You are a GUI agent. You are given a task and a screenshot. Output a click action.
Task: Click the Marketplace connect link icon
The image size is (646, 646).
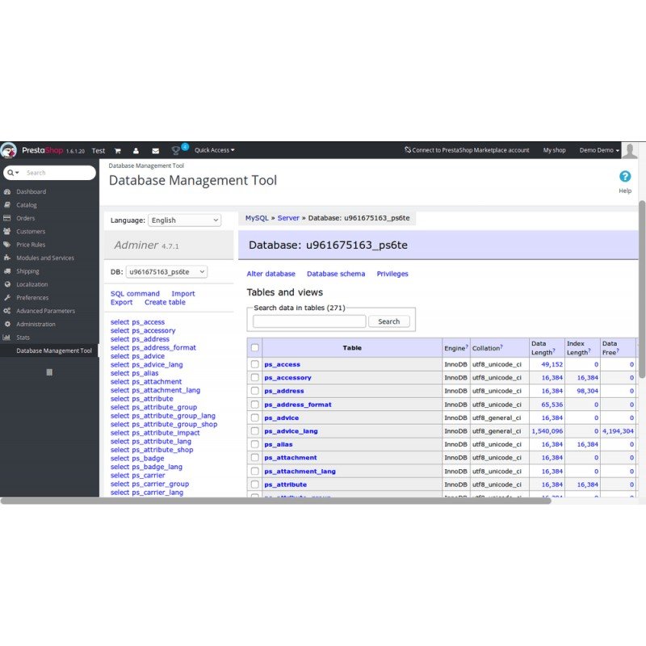click(x=408, y=150)
